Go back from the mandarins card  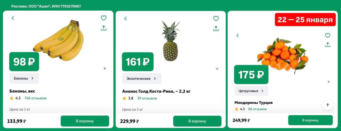pos(238,36)
